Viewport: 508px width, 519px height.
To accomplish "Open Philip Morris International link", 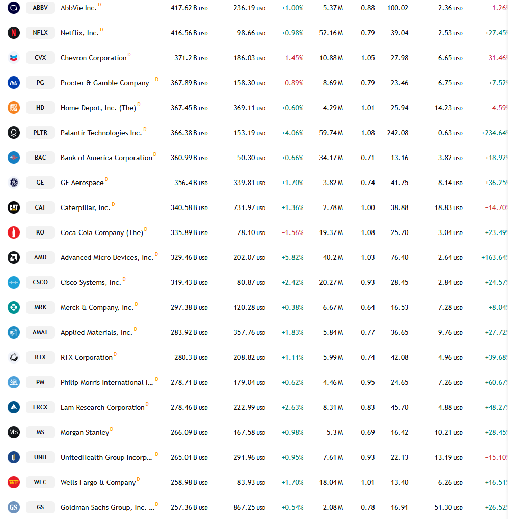I will click(x=106, y=383).
